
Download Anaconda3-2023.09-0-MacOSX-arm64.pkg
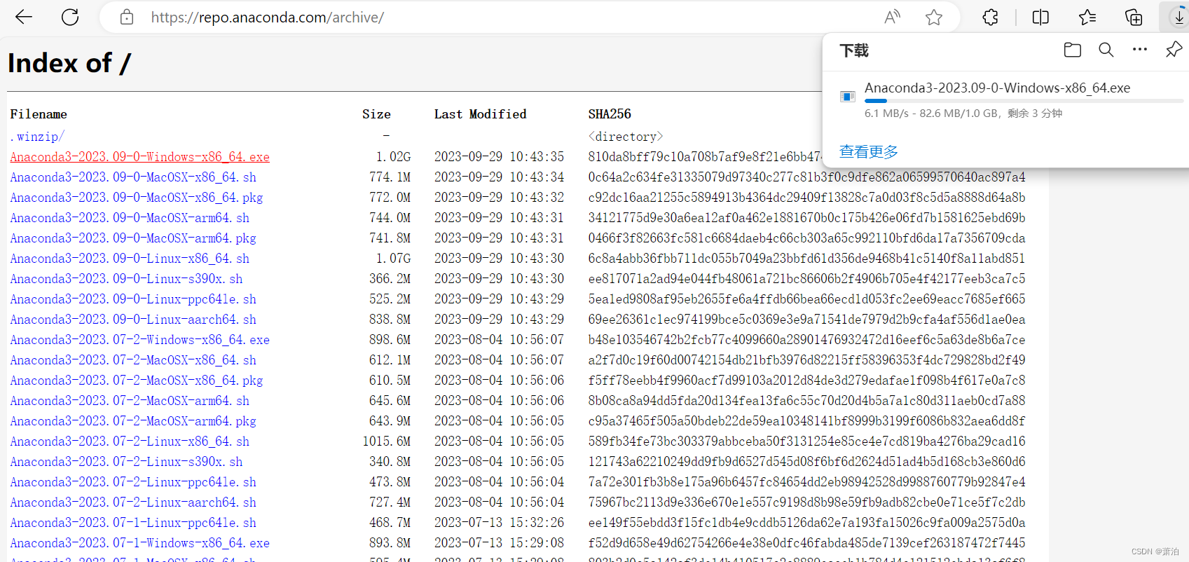click(x=133, y=238)
